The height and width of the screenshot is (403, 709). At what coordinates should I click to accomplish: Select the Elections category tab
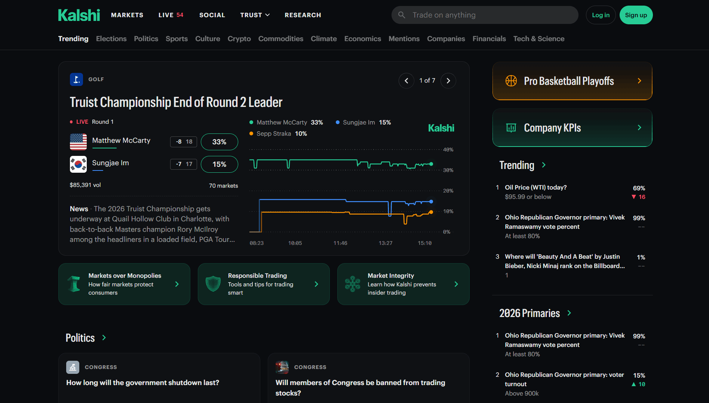tap(111, 39)
